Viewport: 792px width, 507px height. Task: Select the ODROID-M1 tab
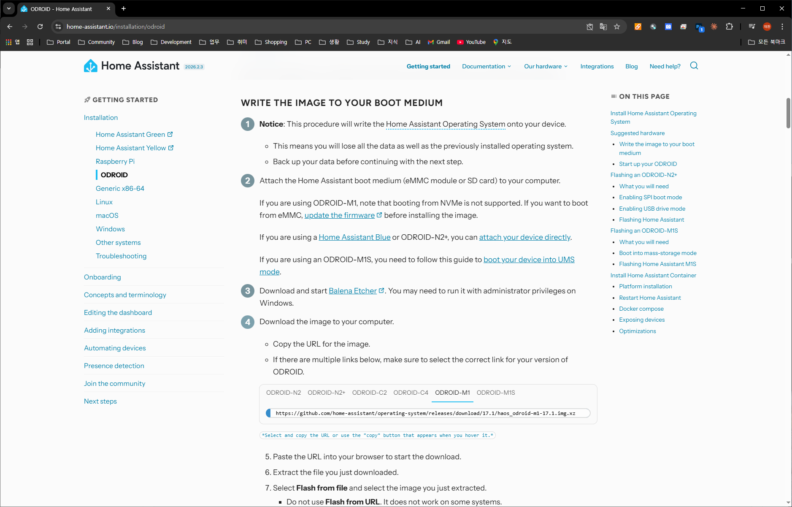pyautogui.click(x=452, y=393)
